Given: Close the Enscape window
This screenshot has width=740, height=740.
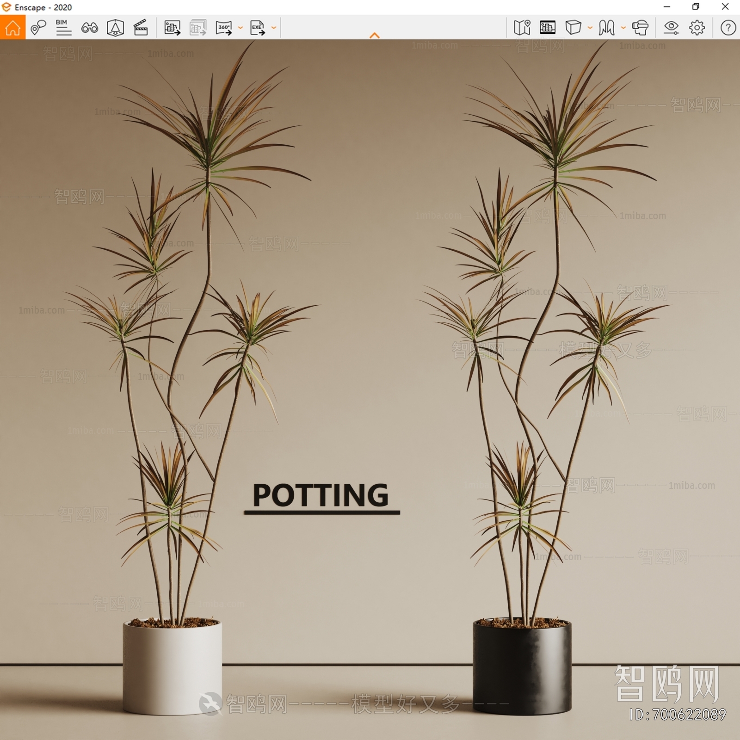Looking at the screenshot, I should coord(725,7).
